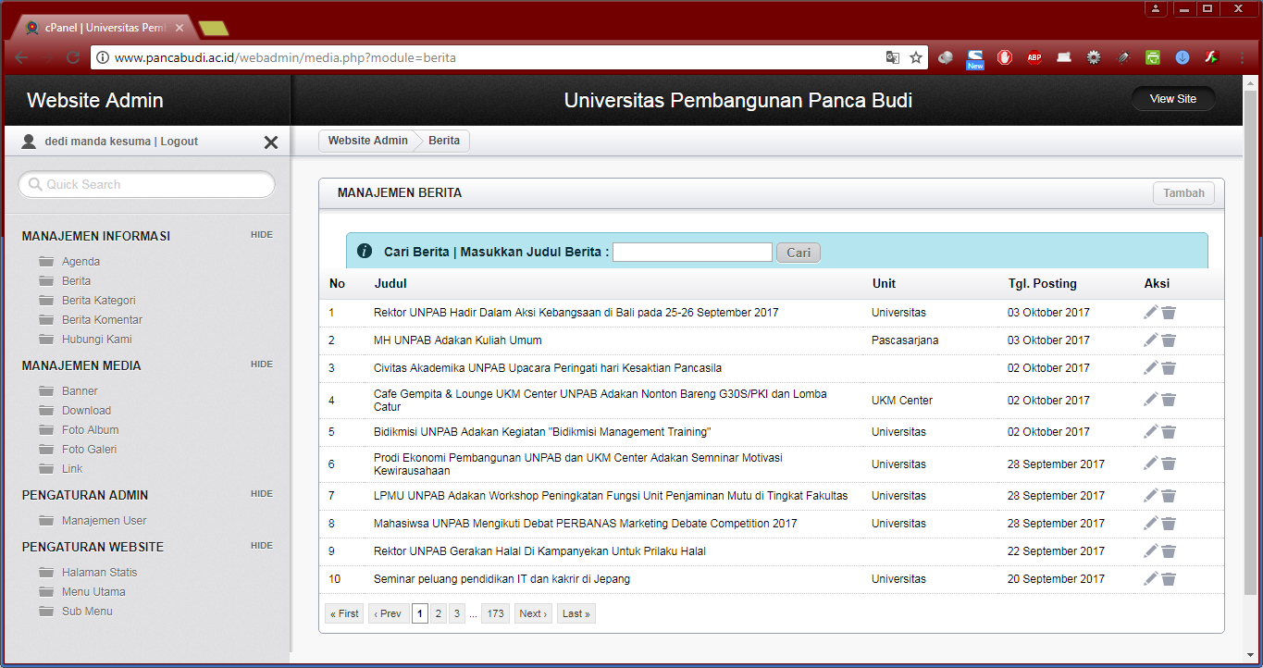
Task: Select Foto Galeri from the sidebar menu
Action: (x=89, y=450)
